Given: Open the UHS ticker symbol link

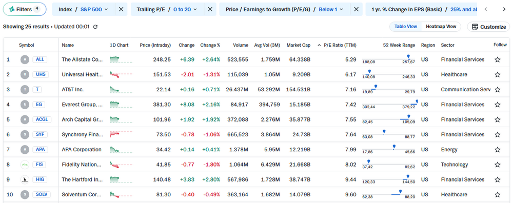Looking at the screenshot, I should pos(41,74).
